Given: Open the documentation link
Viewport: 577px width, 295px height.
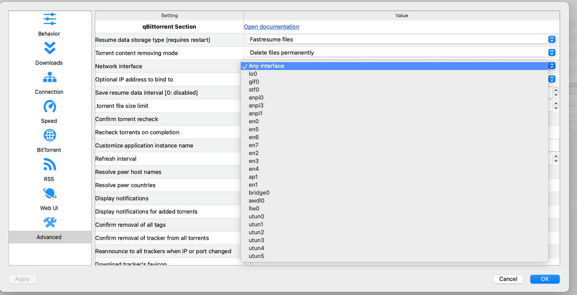Looking at the screenshot, I should point(271,27).
